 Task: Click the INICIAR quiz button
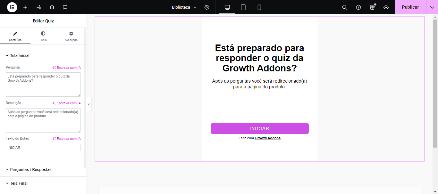point(260,128)
